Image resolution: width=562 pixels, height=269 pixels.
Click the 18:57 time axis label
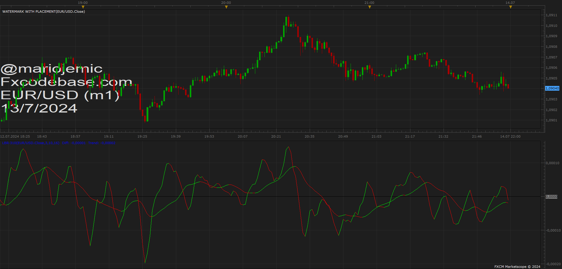(x=75, y=136)
